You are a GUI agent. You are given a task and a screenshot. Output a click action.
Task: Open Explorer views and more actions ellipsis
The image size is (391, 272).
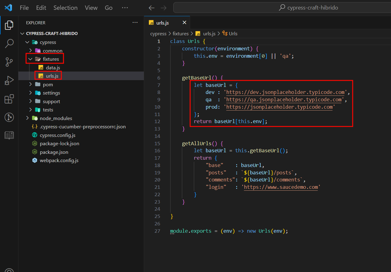(135, 23)
